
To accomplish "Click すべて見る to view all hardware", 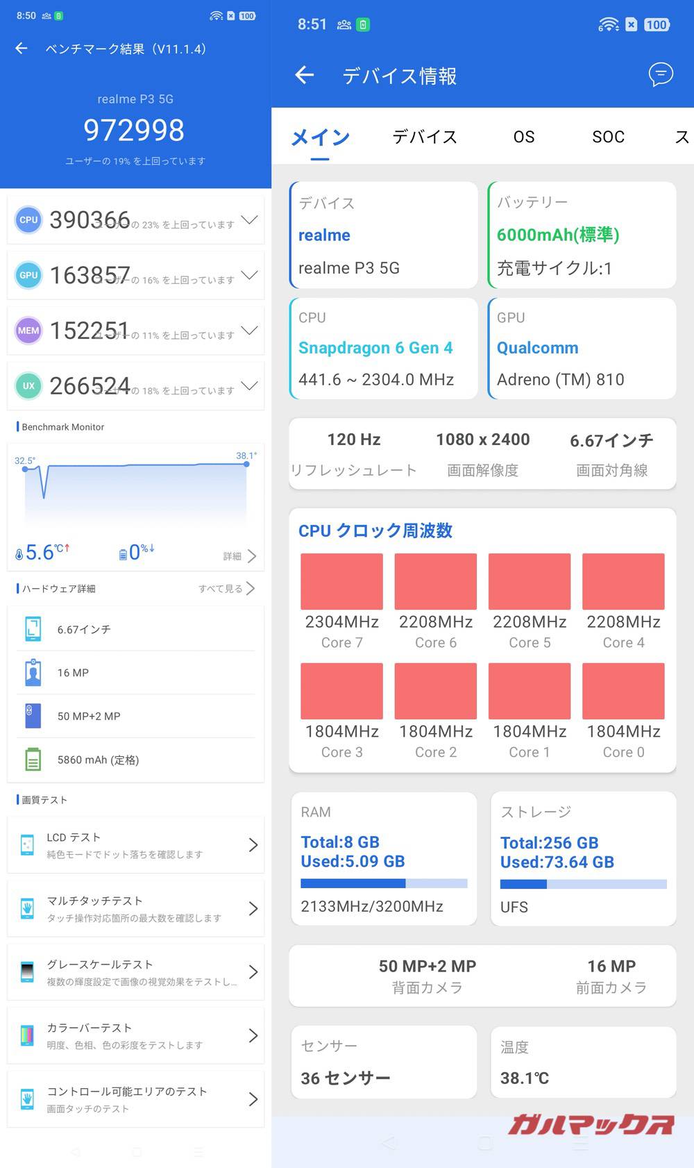I will click(x=227, y=588).
